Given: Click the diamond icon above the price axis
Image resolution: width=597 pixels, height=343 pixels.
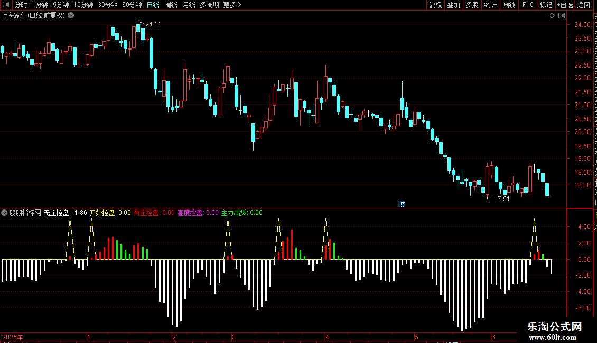Looking at the screenshot, I should click(x=552, y=16).
